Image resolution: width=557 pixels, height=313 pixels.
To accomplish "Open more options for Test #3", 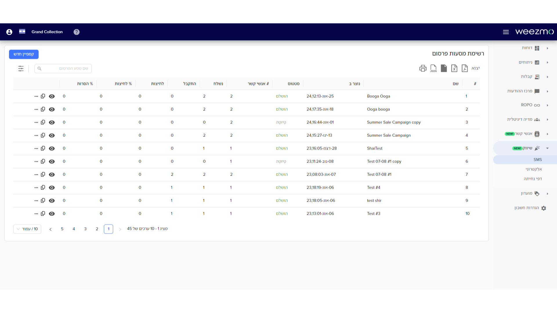I will coord(36,214).
